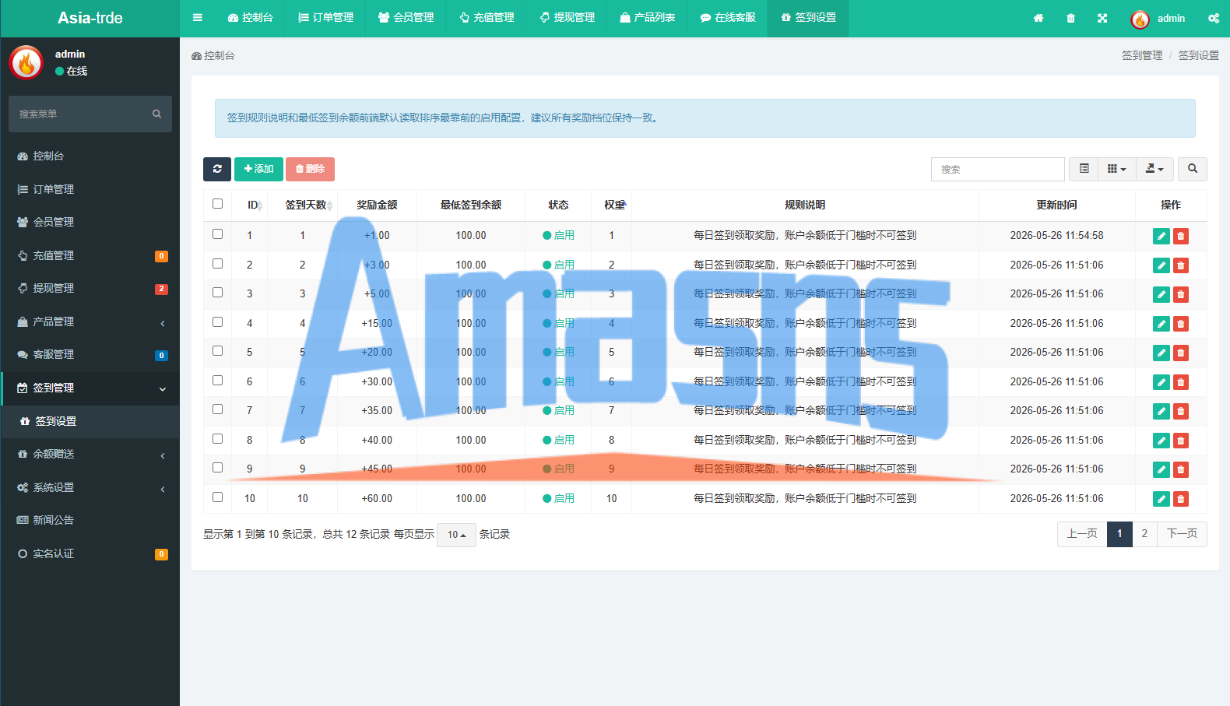Open 实名认证 in the sidebar
Viewport: 1230px width, 706px height.
(90, 553)
